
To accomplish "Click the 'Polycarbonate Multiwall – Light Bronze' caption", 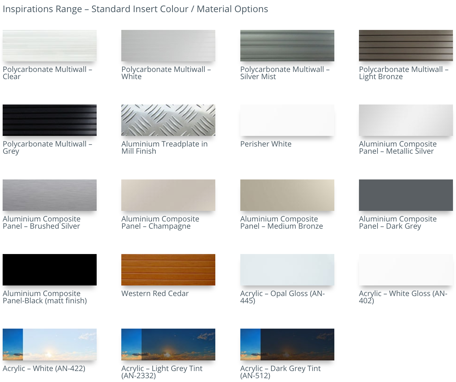I will tap(404, 73).
